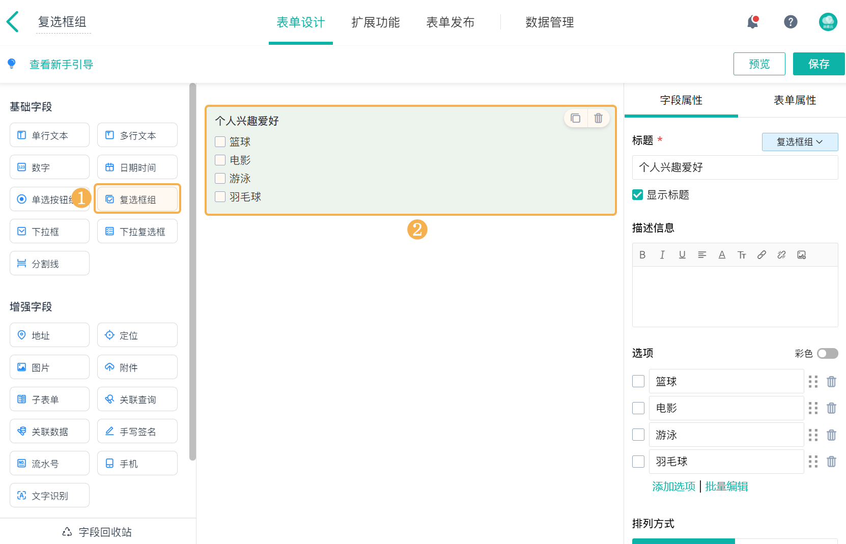Insert link in description editor

click(762, 255)
